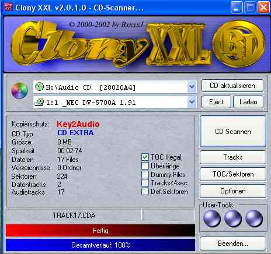Image resolution: width=271 pixels, height=254 pixels.
Task: Quit via the Beenden... button
Action: click(233, 244)
